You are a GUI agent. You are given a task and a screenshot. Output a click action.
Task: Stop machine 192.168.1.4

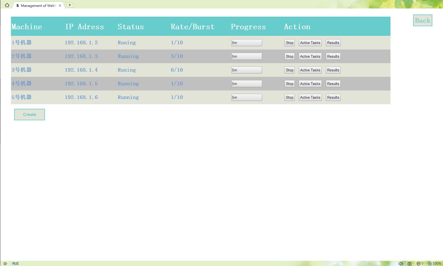point(289,70)
